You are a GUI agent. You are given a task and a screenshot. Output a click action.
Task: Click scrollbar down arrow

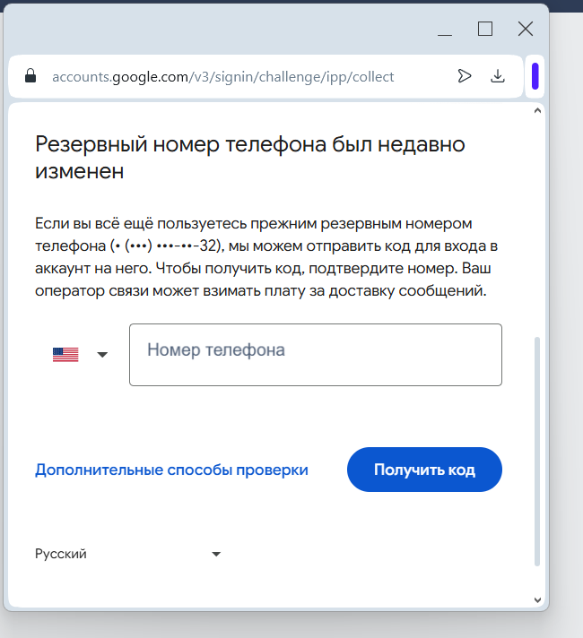537,599
